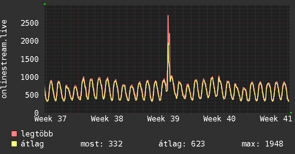Image resolution: width=295 pixels, height=154 pixels.
Task: Click the 500 y-axis label
Action: coord(32,95)
